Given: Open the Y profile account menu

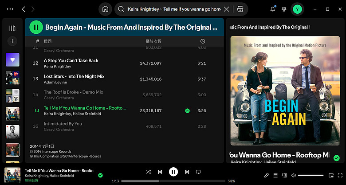Looking at the screenshot, I should click(x=297, y=9).
